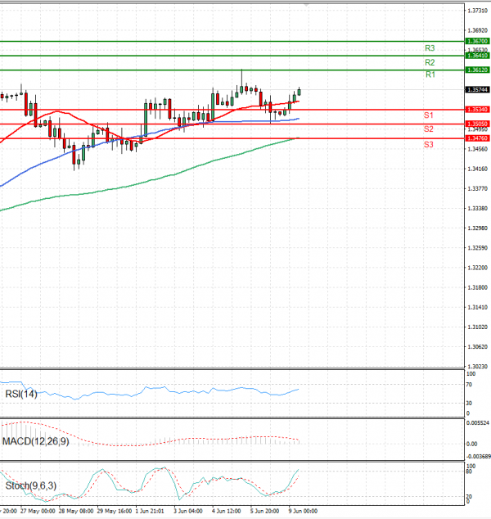Click the 1.30230 price axis value
Image resolution: width=491 pixels, height=519 pixels.
pos(477,367)
